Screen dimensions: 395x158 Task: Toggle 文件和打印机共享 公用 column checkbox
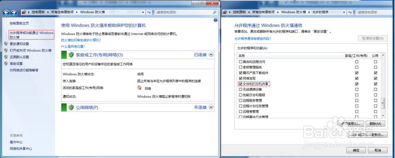click(x=375, y=84)
